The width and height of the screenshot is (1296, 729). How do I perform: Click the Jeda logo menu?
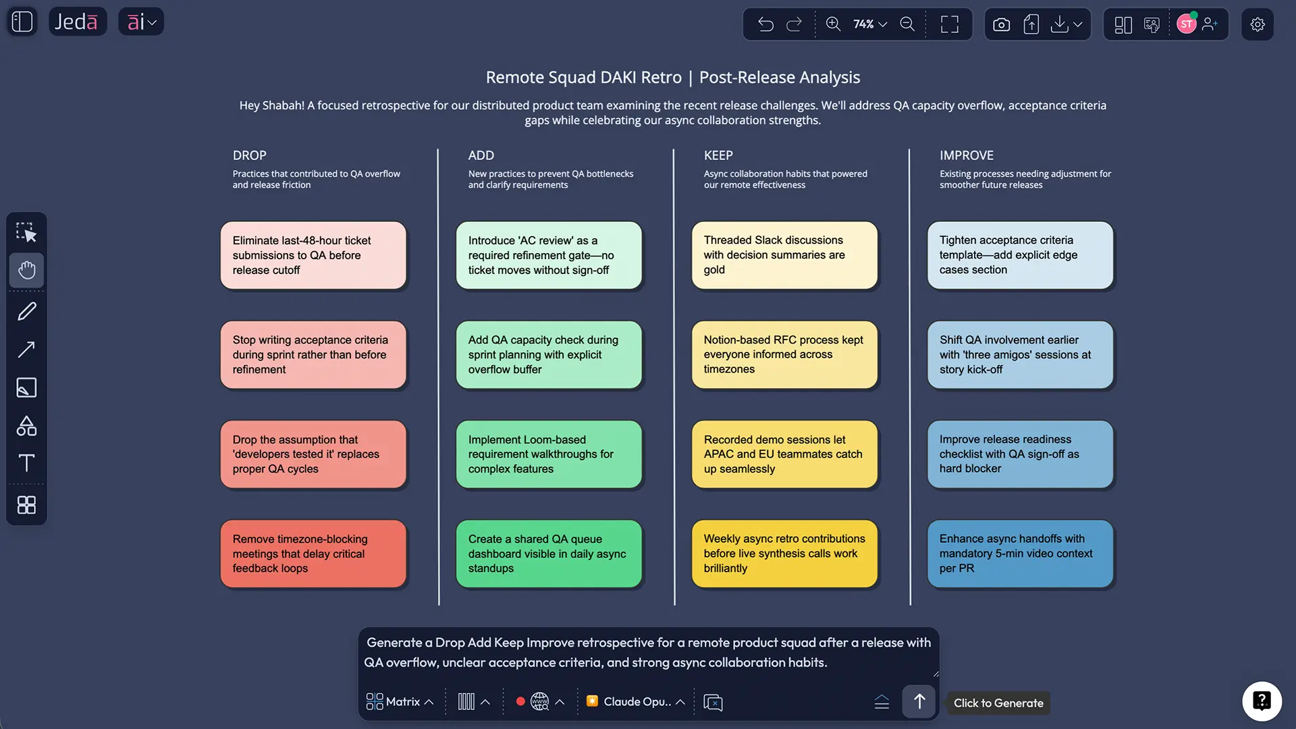click(x=78, y=21)
